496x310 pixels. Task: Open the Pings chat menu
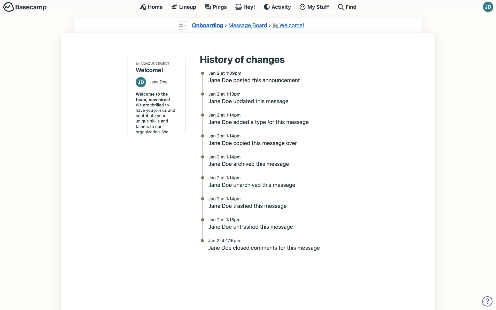pos(216,7)
